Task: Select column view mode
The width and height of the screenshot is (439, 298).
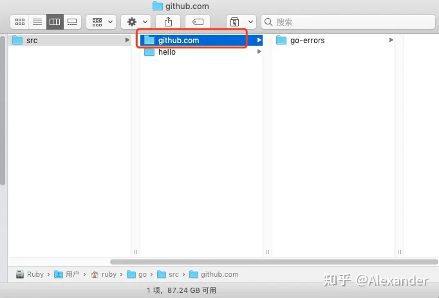Action: point(55,22)
